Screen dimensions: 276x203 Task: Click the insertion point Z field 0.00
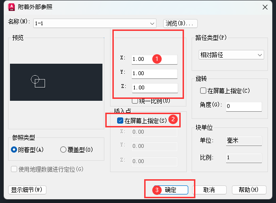(x=155, y=162)
